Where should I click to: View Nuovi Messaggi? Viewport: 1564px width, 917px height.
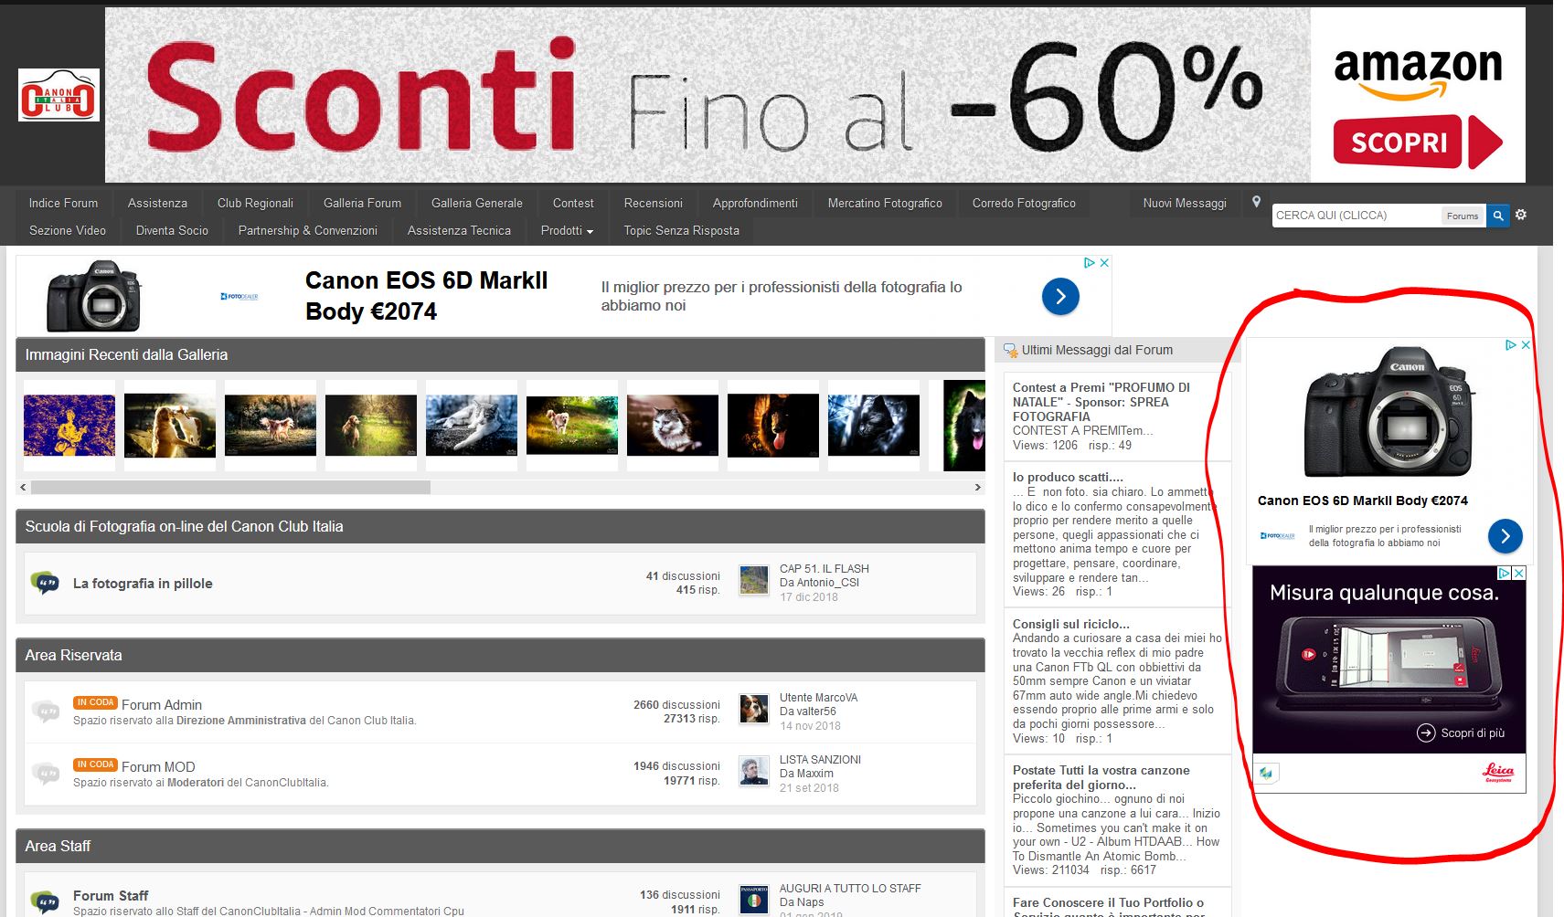(1185, 203)
